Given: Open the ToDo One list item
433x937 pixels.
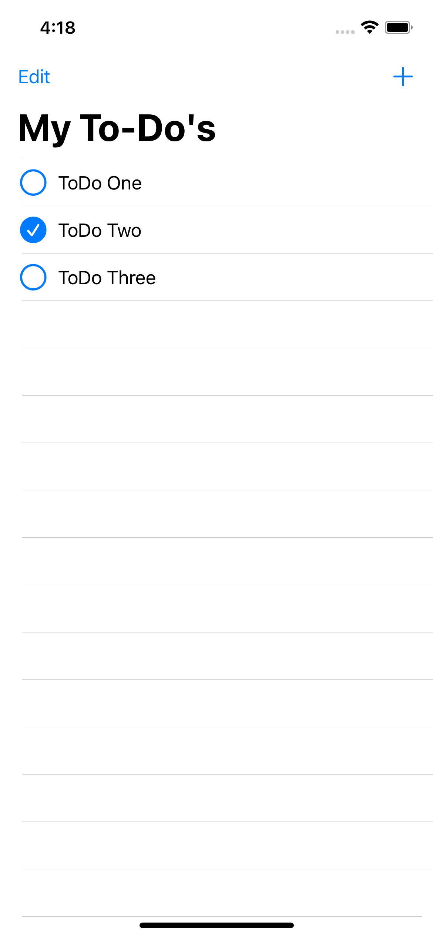Looking at the screenshot, I should [100, 182].
